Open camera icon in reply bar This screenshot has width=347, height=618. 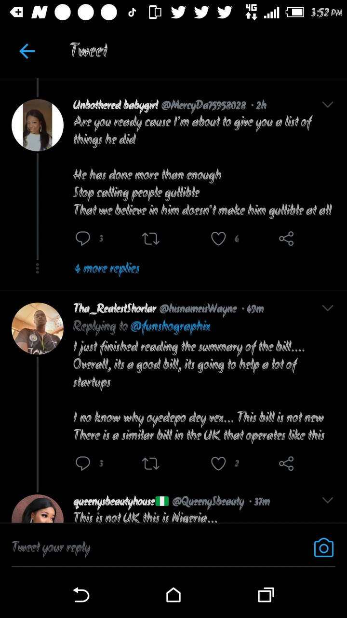point(324,548)
